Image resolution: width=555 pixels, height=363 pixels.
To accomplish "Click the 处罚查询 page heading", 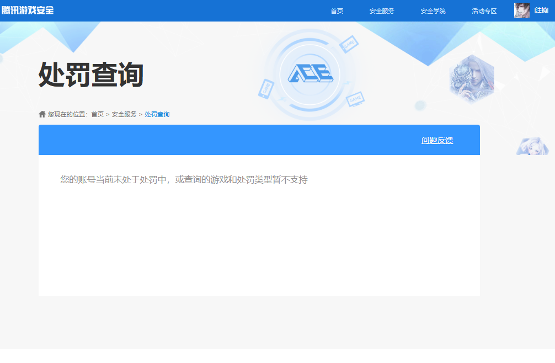I will coord(91,74).
